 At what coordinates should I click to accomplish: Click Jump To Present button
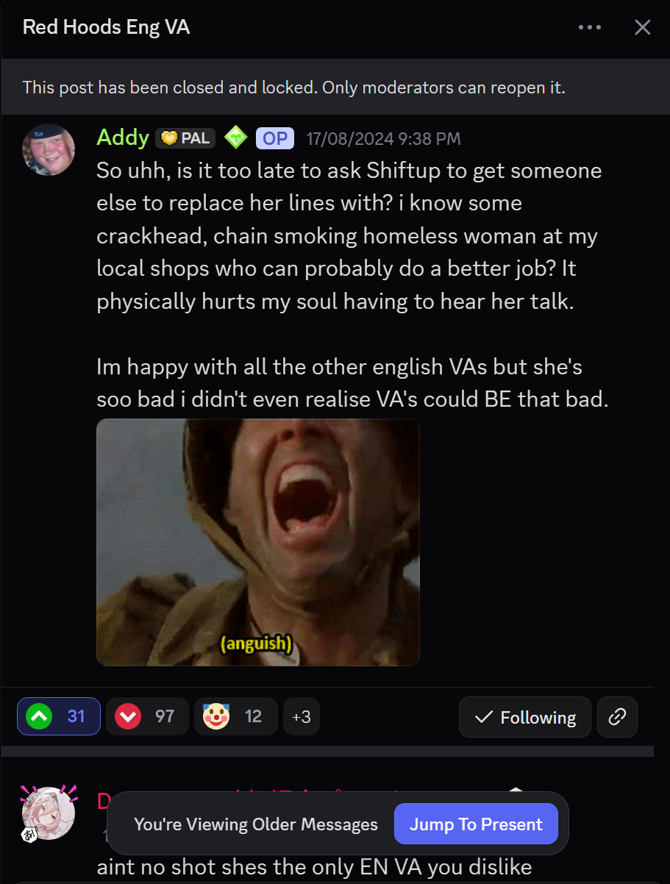click(x=476, y=824)
